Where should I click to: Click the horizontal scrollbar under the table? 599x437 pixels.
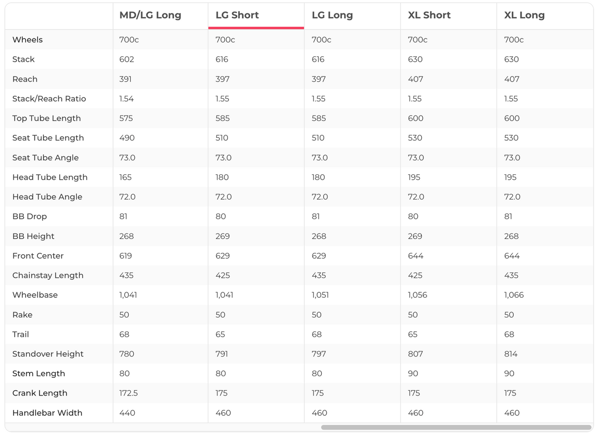coord(456,428)
